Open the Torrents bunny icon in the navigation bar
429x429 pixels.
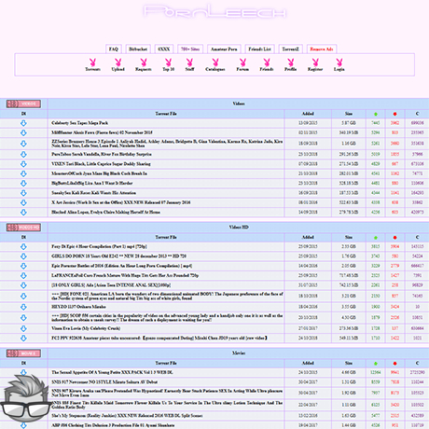click(x=92, y=62)
